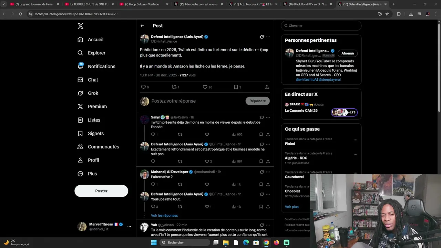The height and width of the screenshot is (248, 441).
Task: Open more options for Pickel trend
Action: click(x=355, y=140)
